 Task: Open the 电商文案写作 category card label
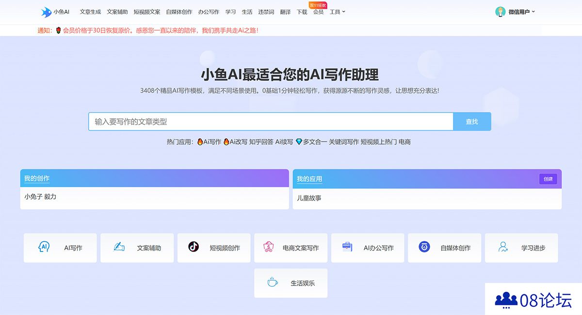tap(301, 248)
